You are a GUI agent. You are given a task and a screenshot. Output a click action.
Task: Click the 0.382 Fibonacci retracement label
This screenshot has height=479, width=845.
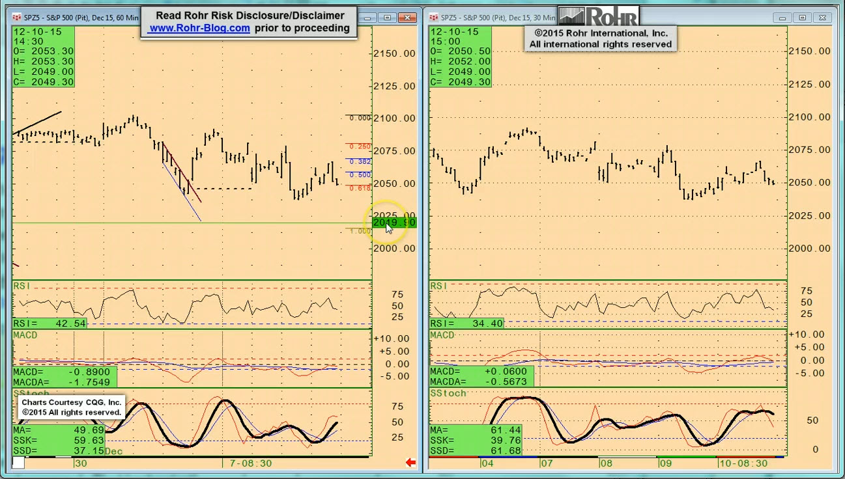[x=360, y=161]
